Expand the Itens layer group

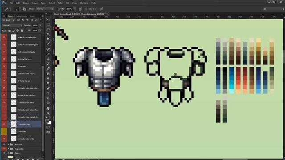(x=8, y=153)
